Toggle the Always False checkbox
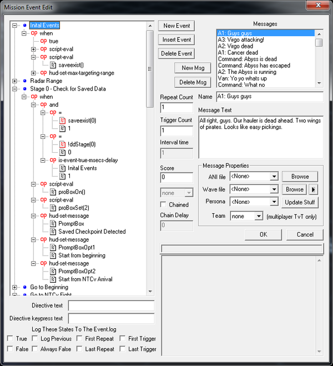Screen dimensions: 333x366 35,349
